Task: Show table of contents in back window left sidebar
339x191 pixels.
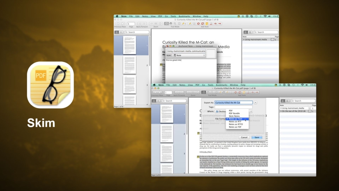Action: pos(121,32)
